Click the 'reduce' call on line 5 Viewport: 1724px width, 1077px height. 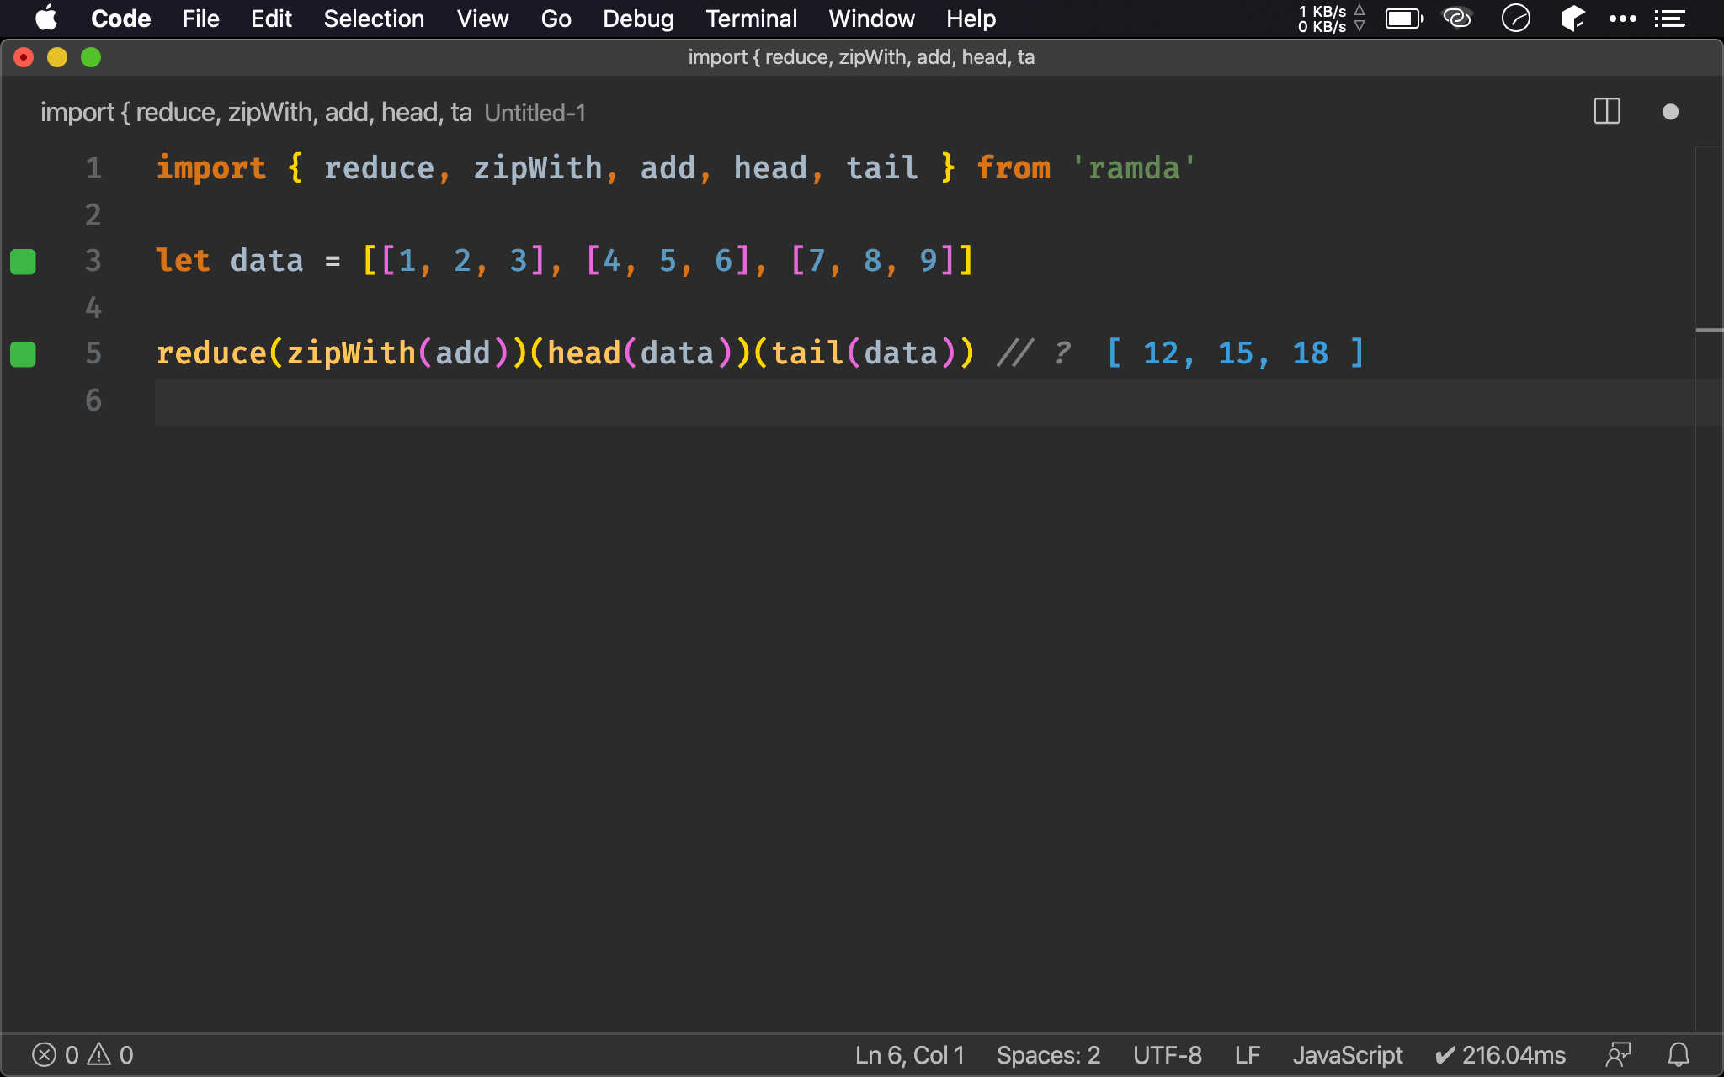pyautogui.click(x=211, y=353)
